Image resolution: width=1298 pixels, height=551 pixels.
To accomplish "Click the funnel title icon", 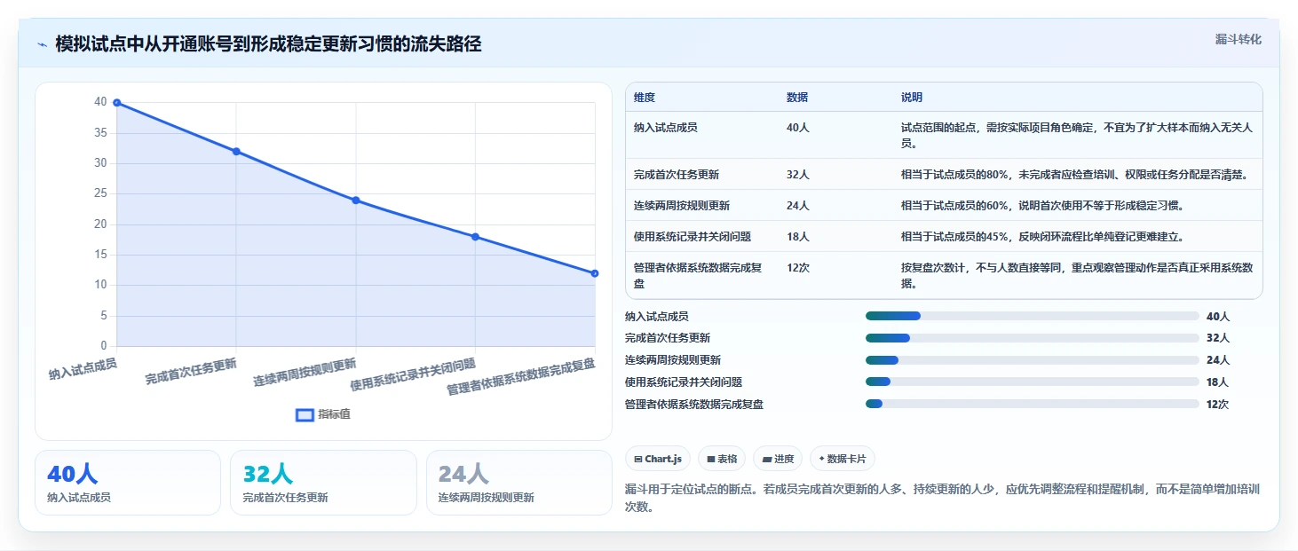I will click(42, 44).
